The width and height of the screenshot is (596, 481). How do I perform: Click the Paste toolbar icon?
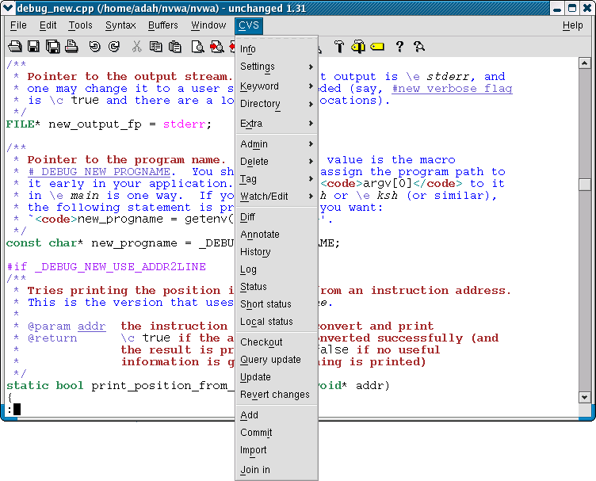(x=176, y=47)
